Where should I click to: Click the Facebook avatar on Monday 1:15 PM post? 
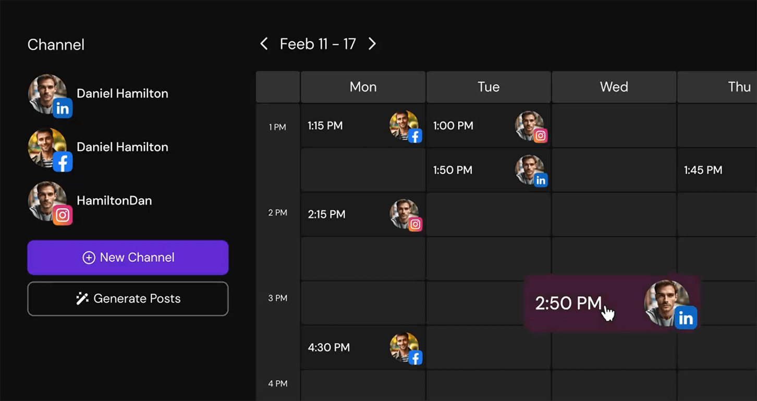pos(405,126)
